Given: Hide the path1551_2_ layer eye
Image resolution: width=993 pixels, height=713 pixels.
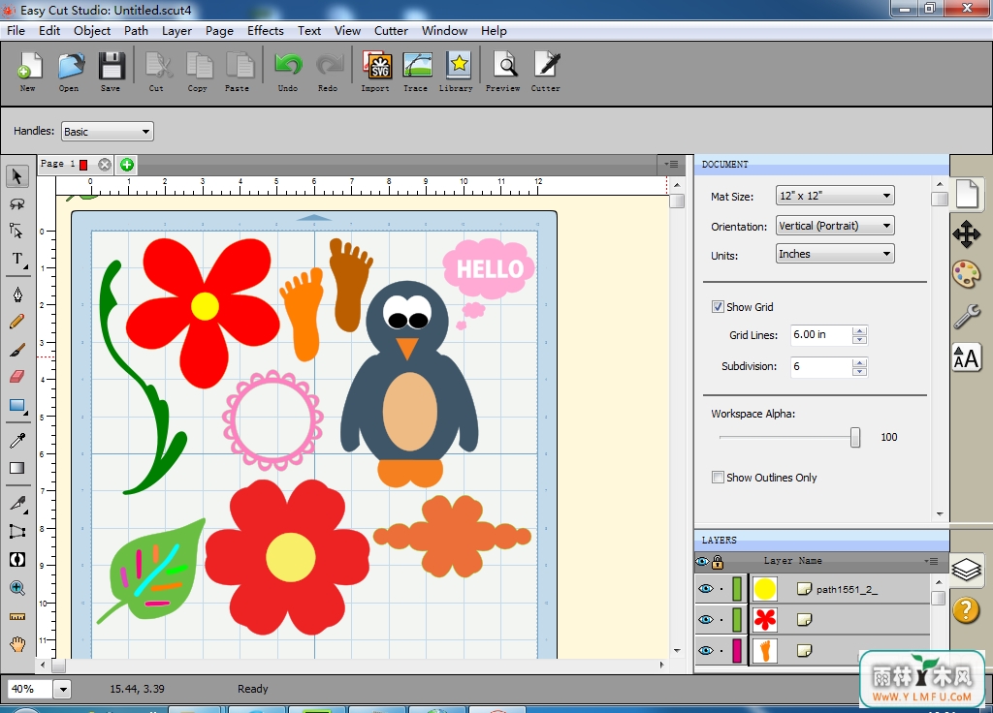Looking at the screenshot, I should (x=706, y=589).
